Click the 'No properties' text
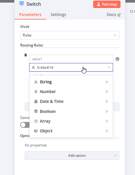Image resolution: width=135 pixels, height=175 pixels. click(36, 145)
